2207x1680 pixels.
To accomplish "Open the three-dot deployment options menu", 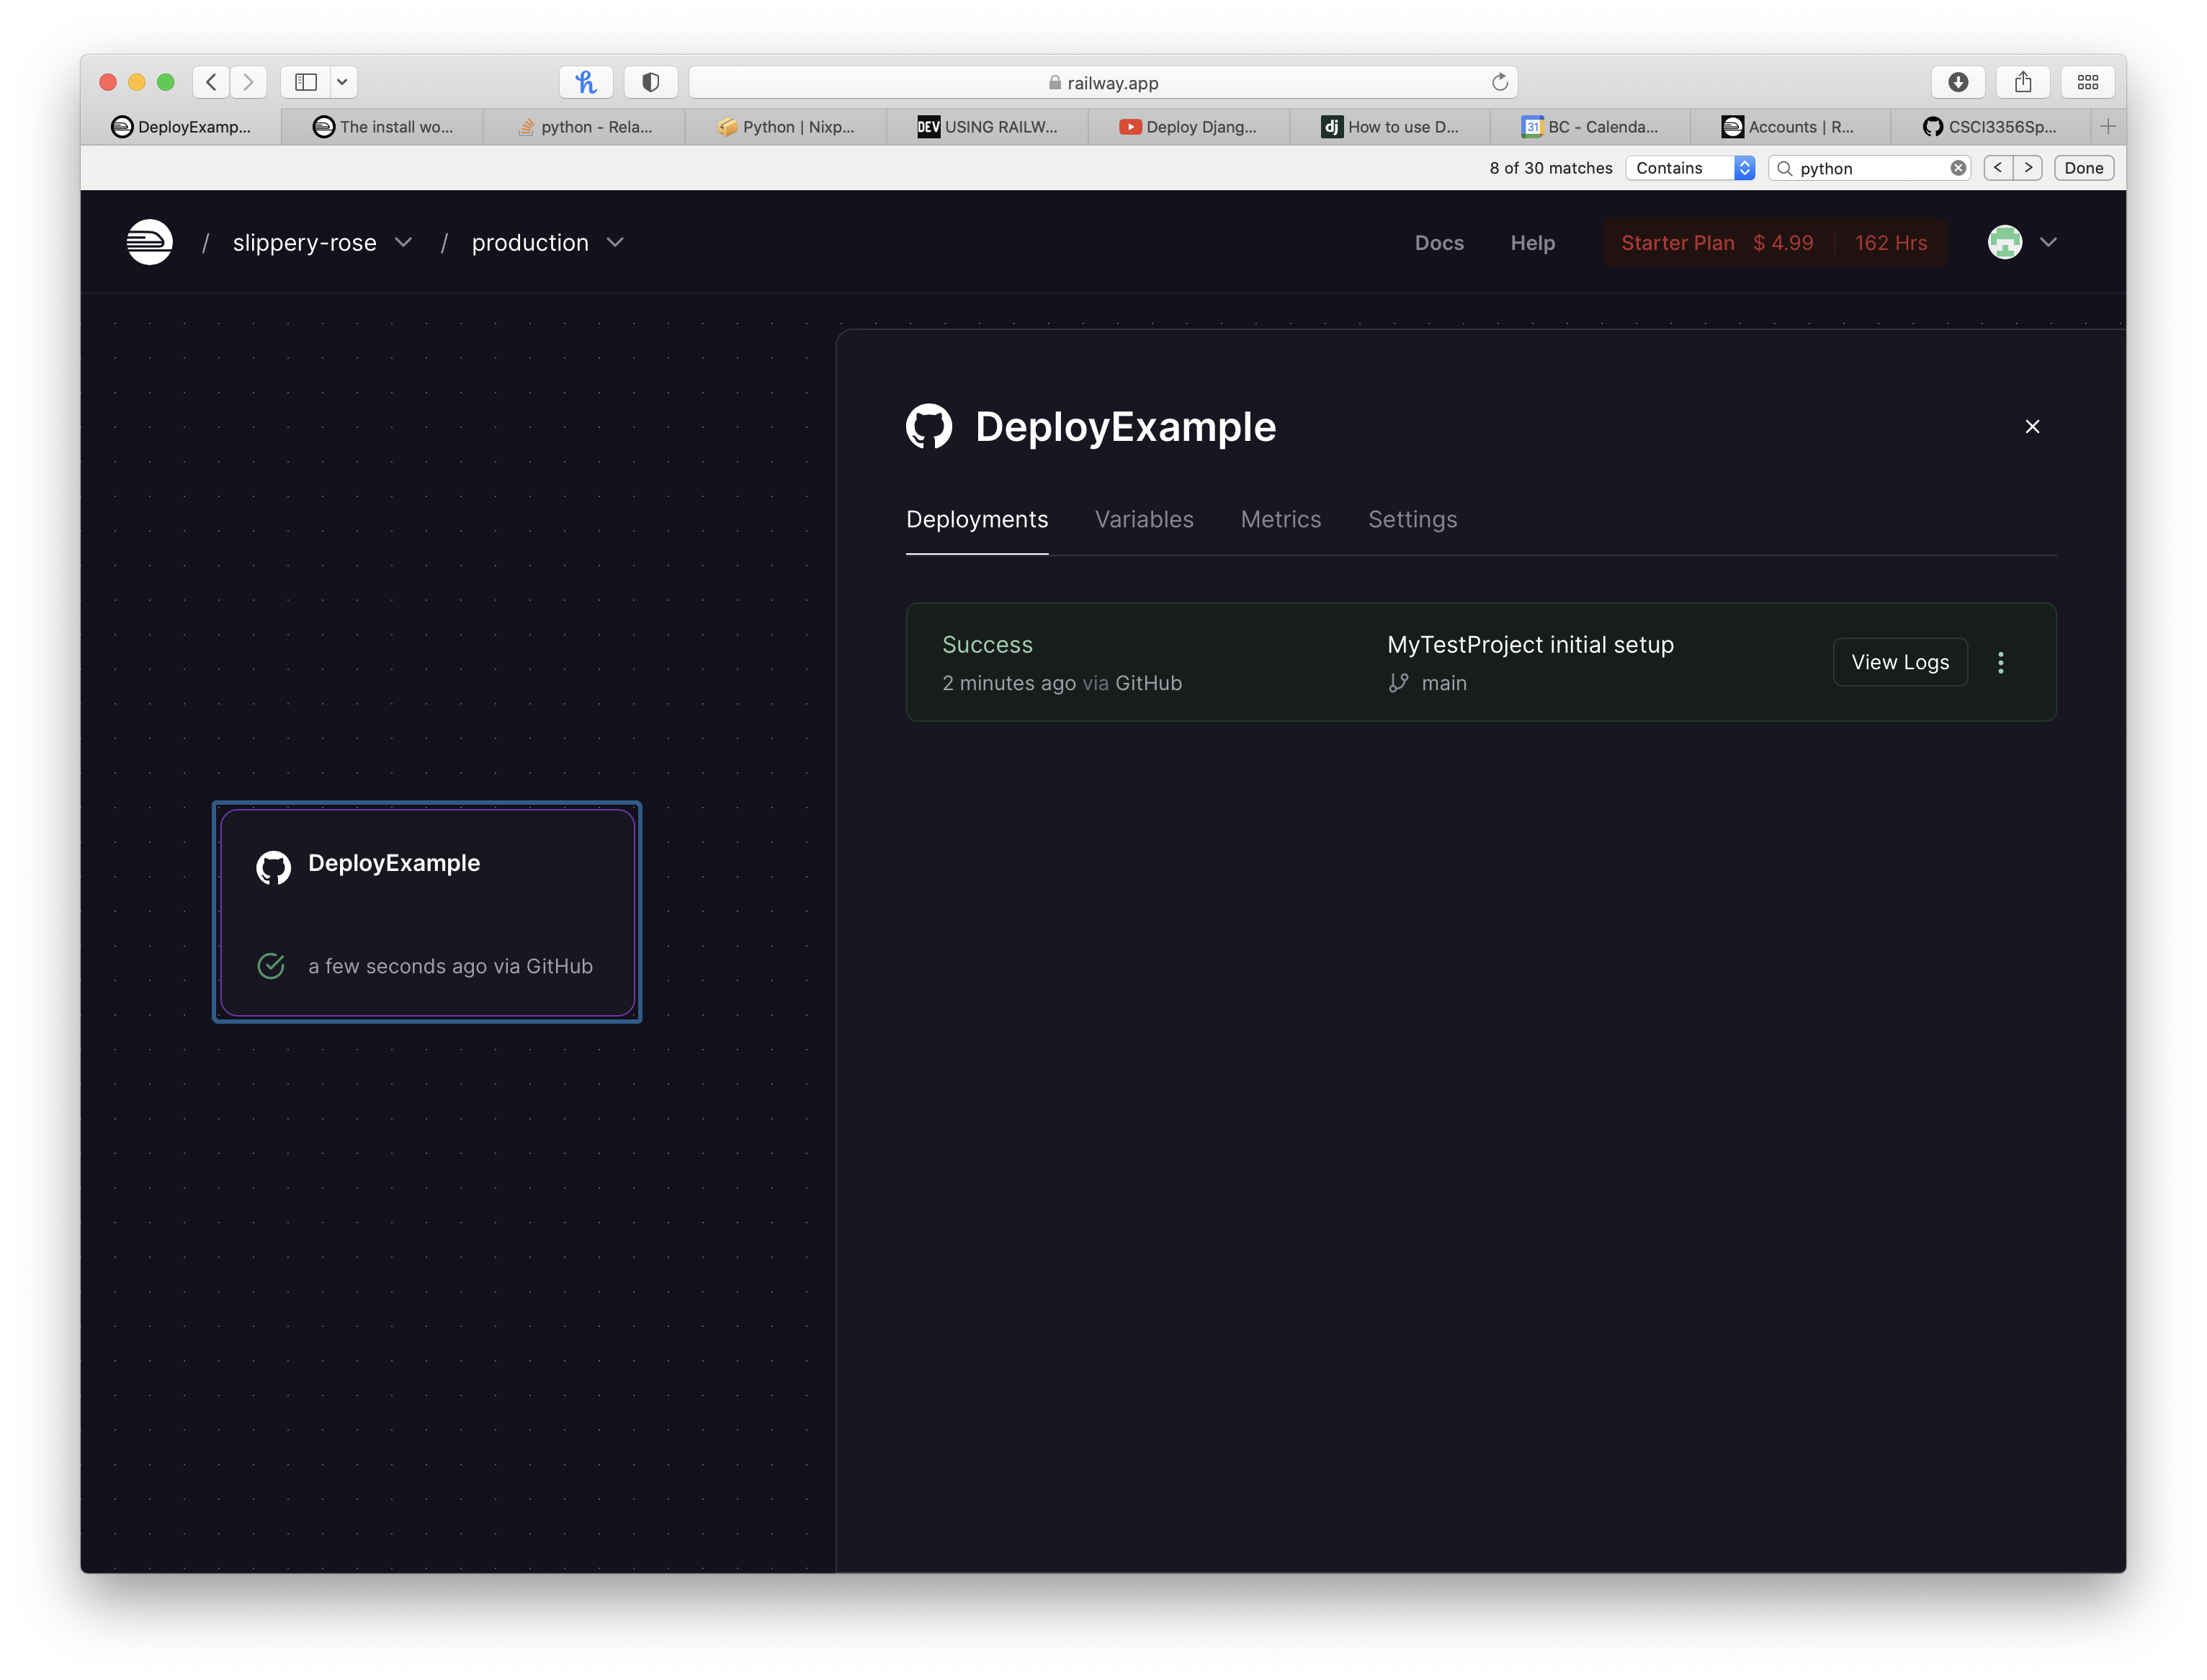I will tap(2001, 662).
